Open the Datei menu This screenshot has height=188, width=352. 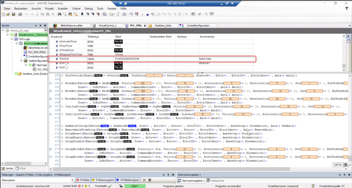tap(7, 8)
